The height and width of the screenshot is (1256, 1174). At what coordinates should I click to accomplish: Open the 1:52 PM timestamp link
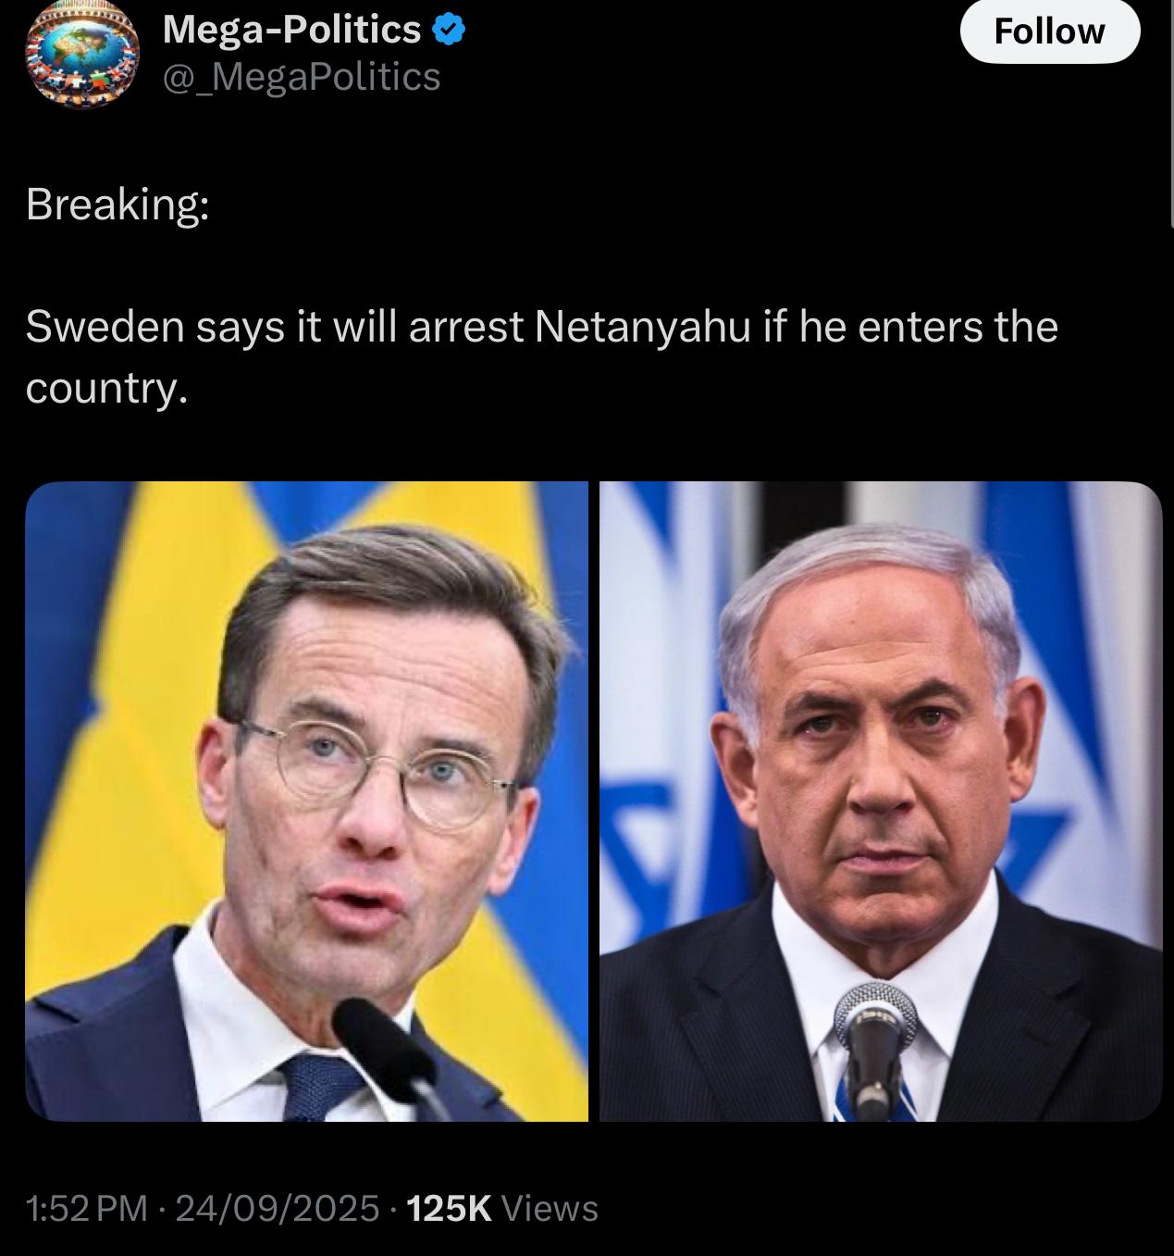pyautogui.click(x=86, y=1208)
